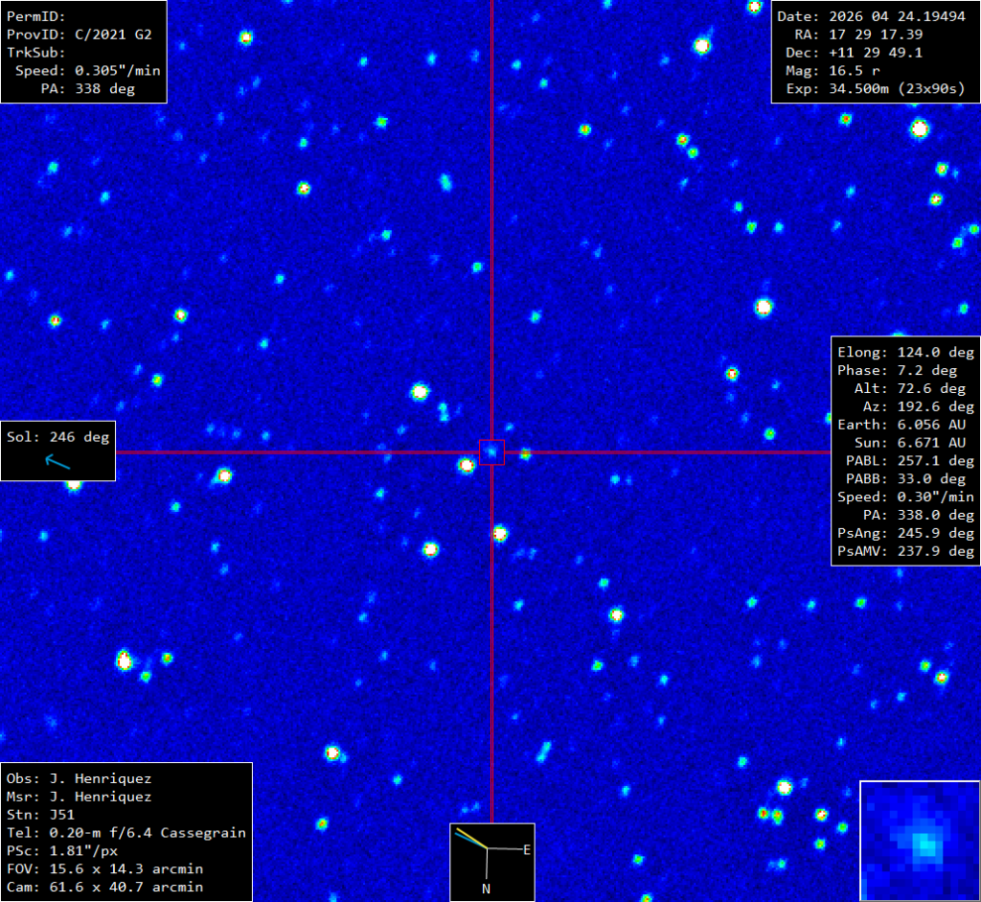
Task: Click the blue solar direction arrow
Action: pos(57,463)
